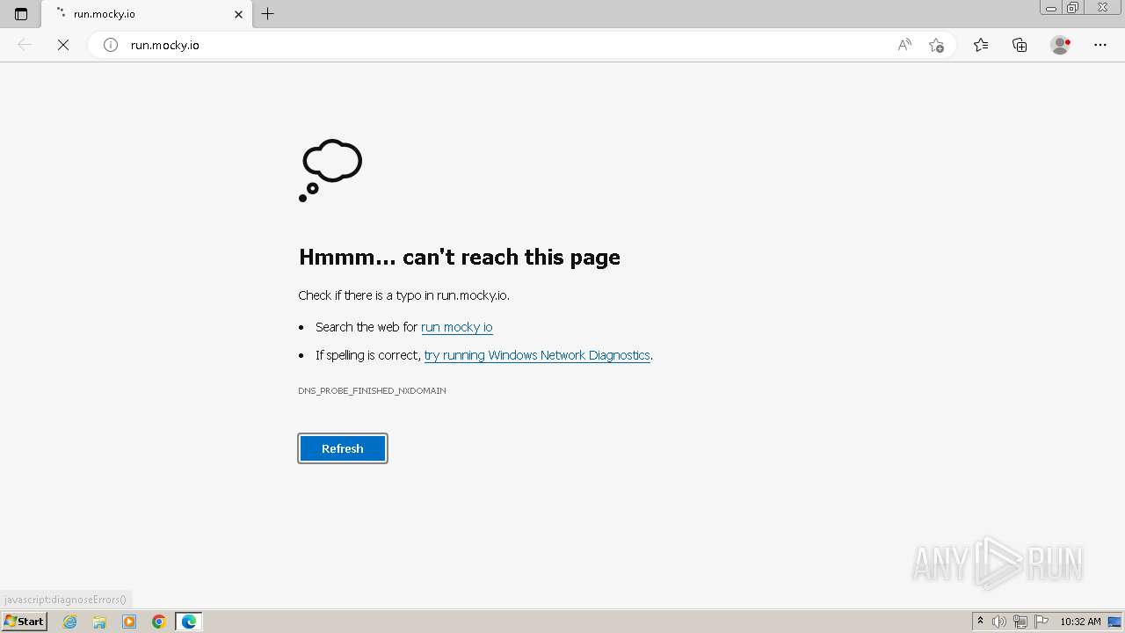Open File Explorer from taskbar

point(99,622)
